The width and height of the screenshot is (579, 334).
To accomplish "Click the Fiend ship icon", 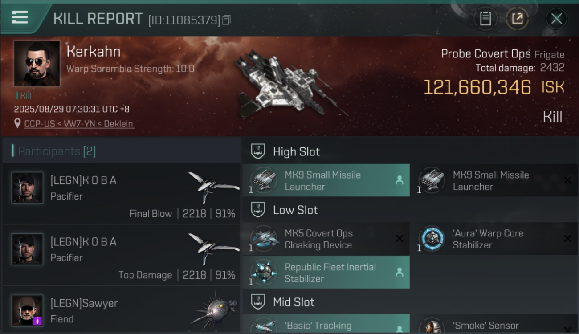I will click(215, 309).
